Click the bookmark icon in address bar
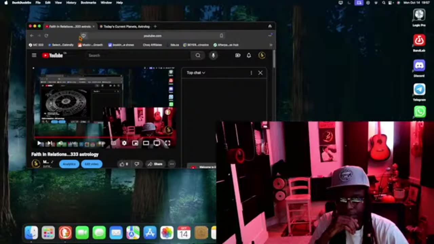This screenshot has height=244, width=434. pyautogui.click(x=221, y=36)
